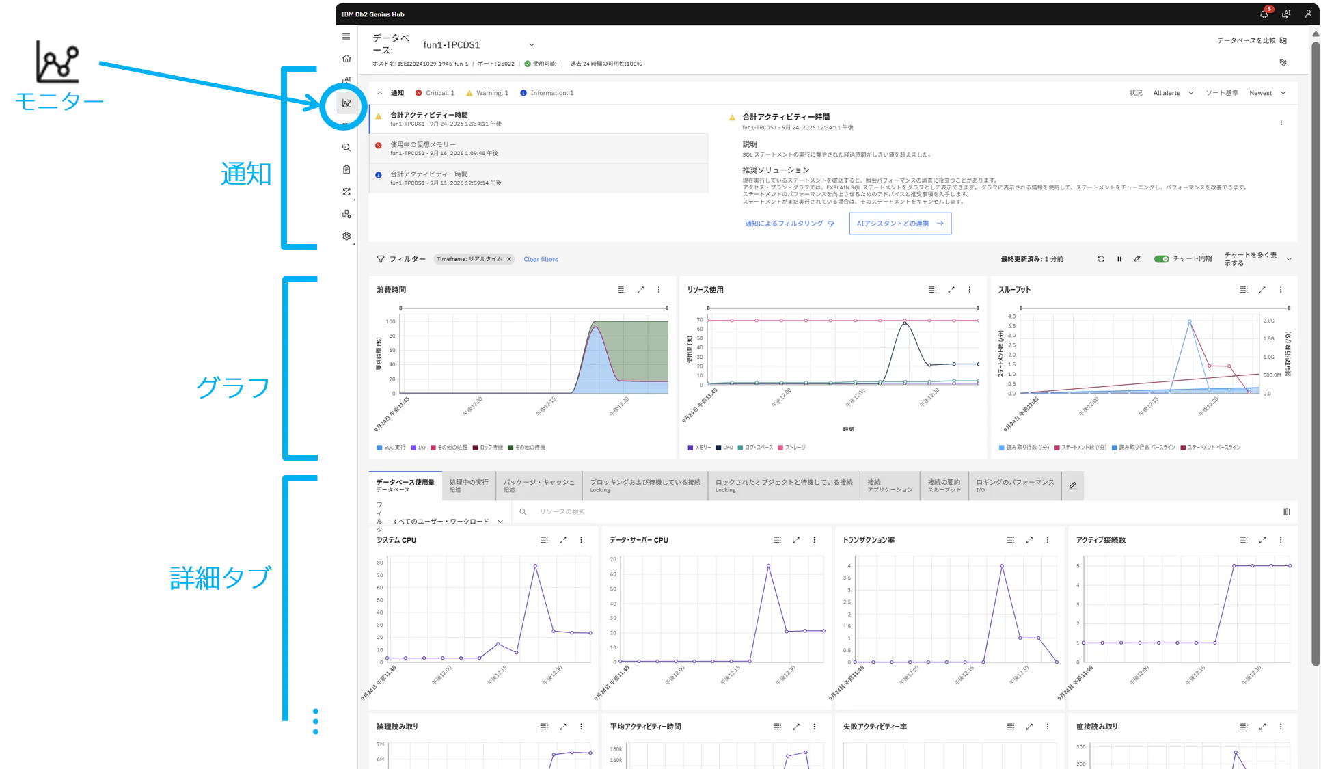The width and height of the screenshot is (1321, 769).
Task: Open the clipboard reports sidebar icon
Action: point(346,170)
